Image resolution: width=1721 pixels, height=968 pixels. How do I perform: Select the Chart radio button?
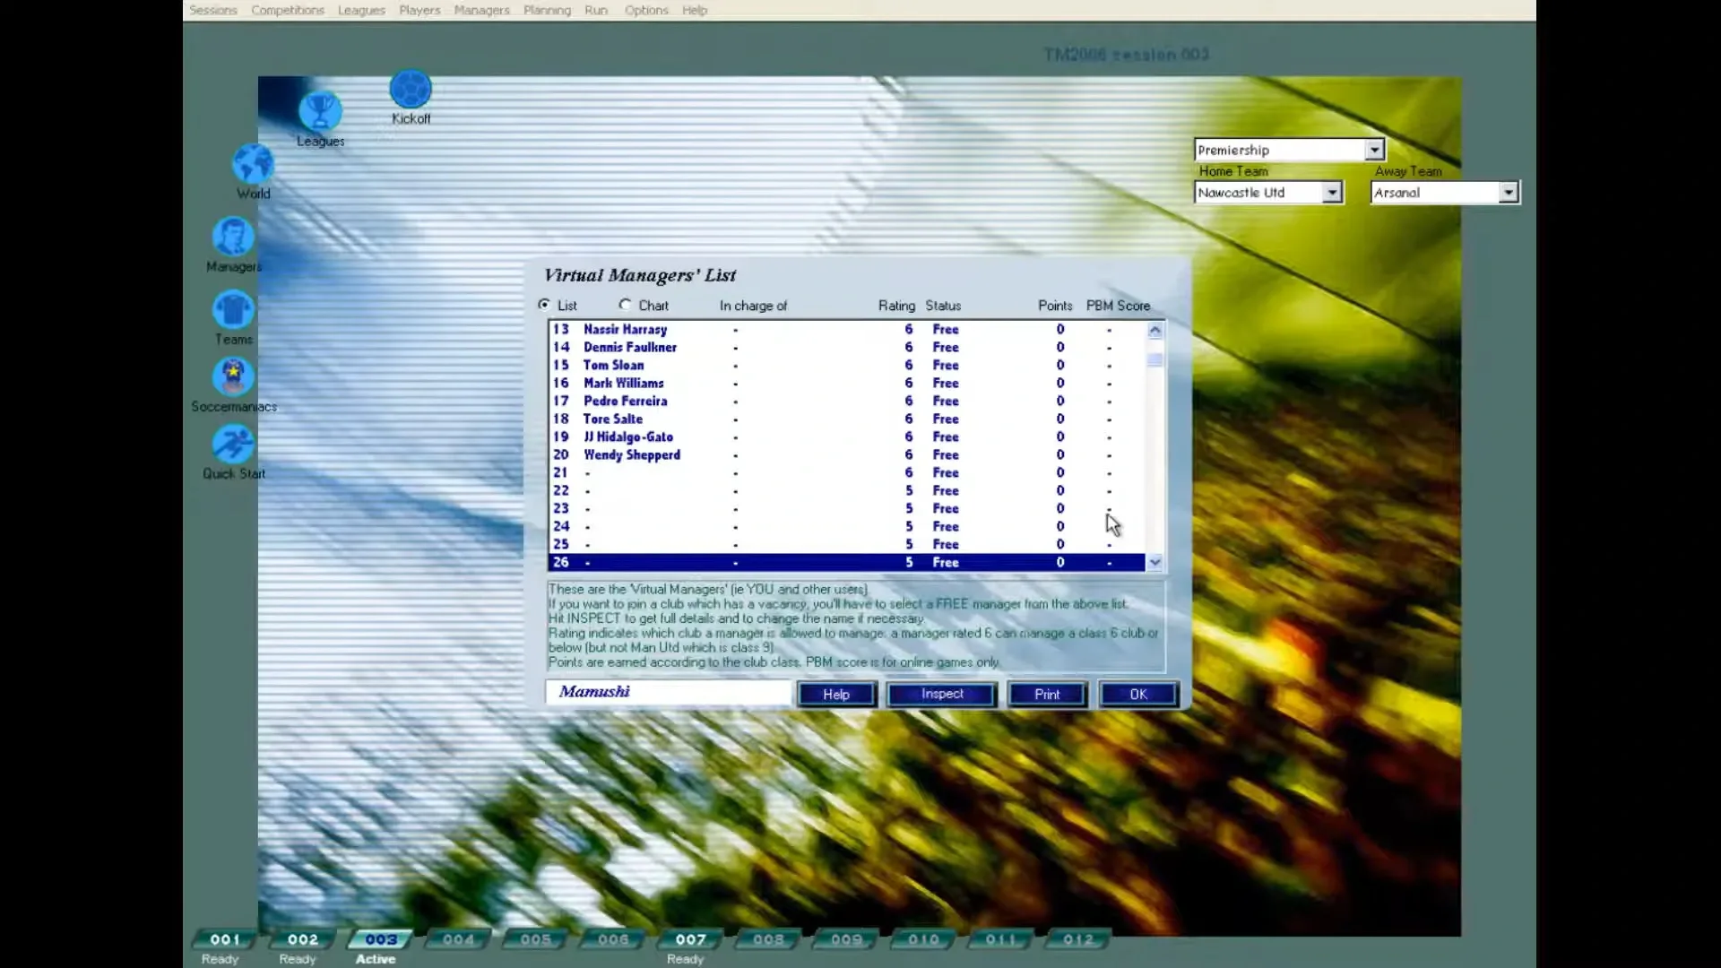625,305
